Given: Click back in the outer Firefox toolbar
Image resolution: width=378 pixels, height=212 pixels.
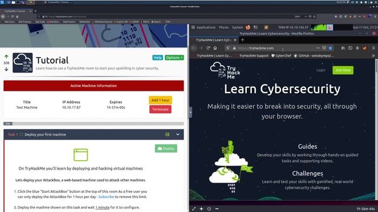Looking at the screenshot, I should [x=3, y=16].
